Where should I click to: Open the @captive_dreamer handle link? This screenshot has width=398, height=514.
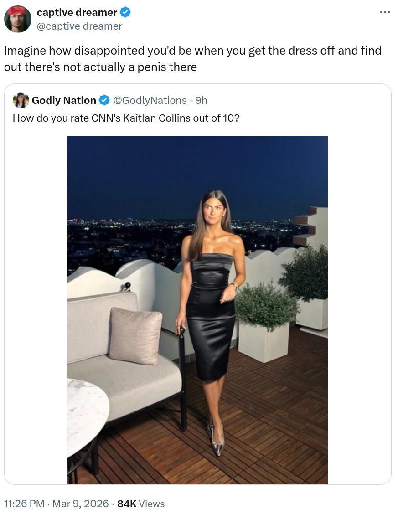coord(79,26)
